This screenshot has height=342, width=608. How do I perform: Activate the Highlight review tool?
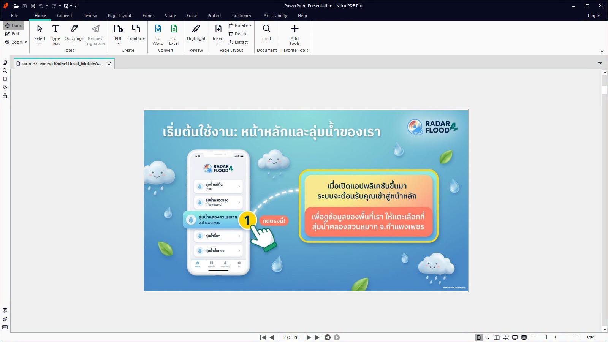tap(196, 33)
